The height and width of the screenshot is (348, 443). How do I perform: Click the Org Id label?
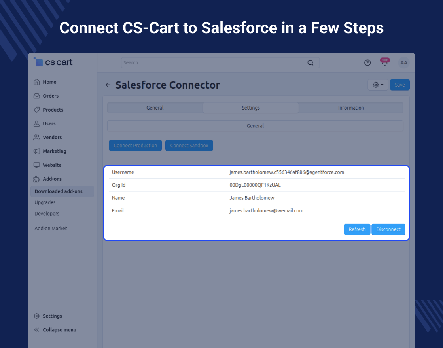[119, 185]
